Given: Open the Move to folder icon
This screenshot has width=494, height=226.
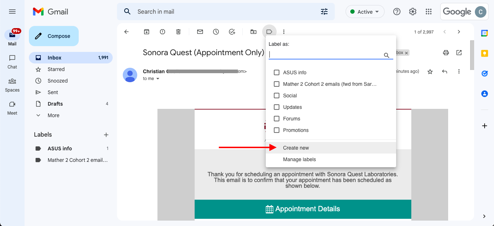Looking at the screenshot, I should 253,32.
